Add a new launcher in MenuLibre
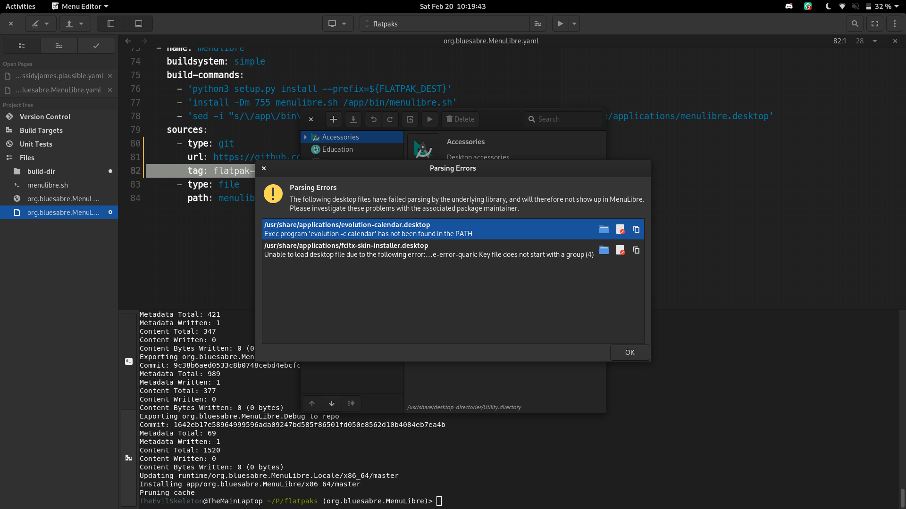 pyautogui.click(x=334, y=119)
